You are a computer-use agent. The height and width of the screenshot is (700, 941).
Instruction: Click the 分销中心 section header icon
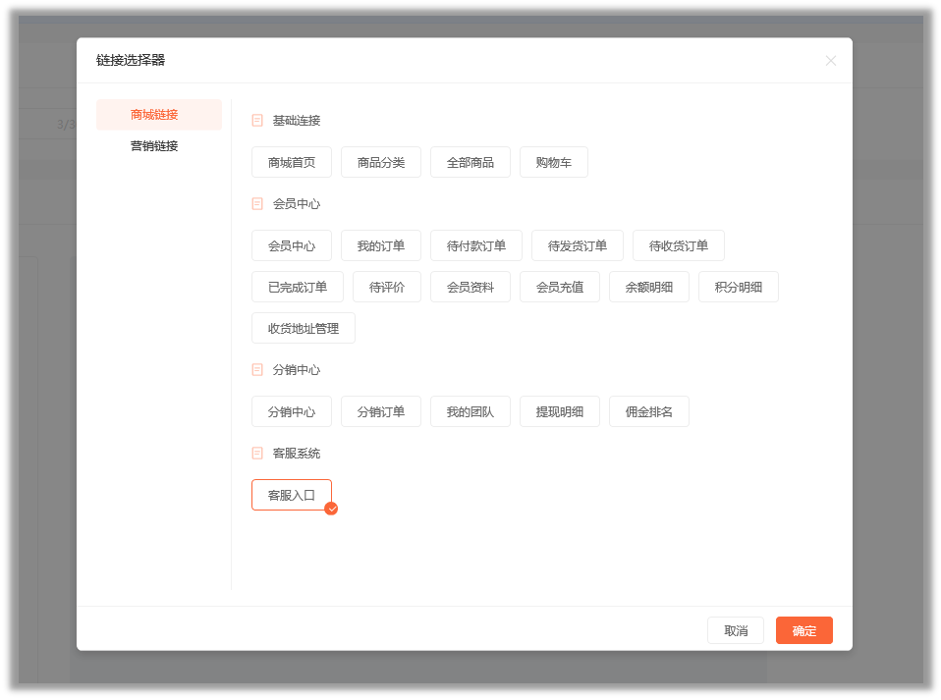[x=256, y=369]
